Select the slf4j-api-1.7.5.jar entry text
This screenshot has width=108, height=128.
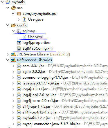click(37, 107)
